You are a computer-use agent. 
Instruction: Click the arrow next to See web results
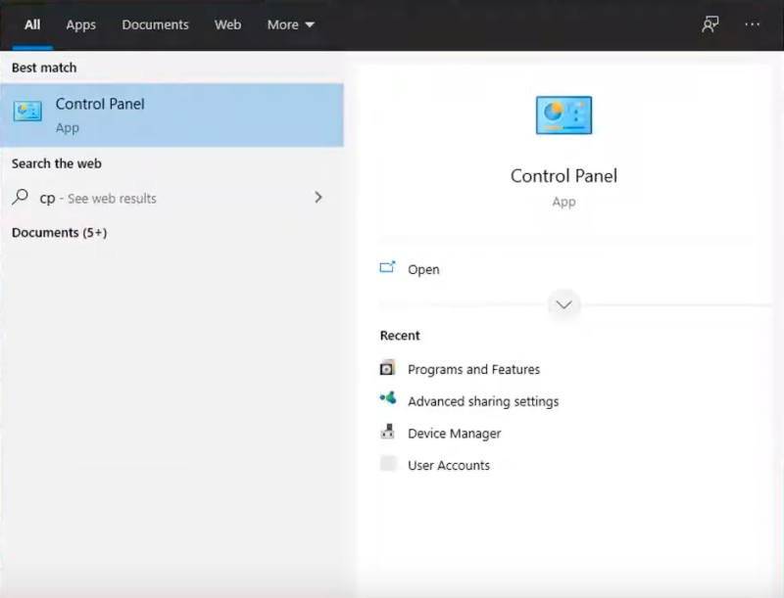point(318,198)
